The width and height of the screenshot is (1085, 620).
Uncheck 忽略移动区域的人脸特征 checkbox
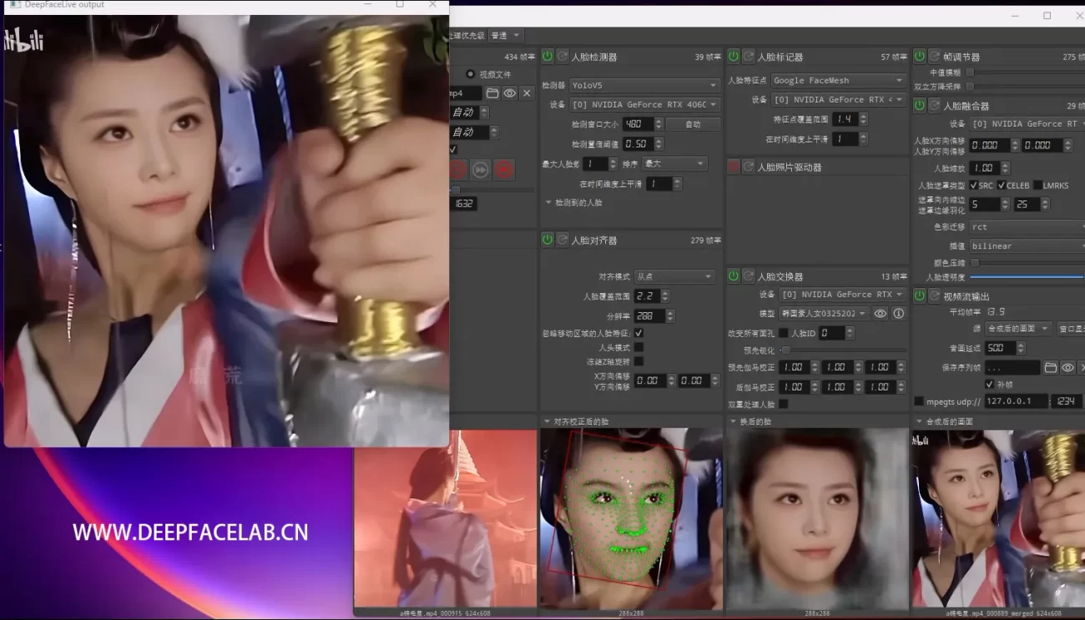[x=638, y=332]
